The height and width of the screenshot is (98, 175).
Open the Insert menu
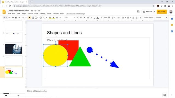24,14
